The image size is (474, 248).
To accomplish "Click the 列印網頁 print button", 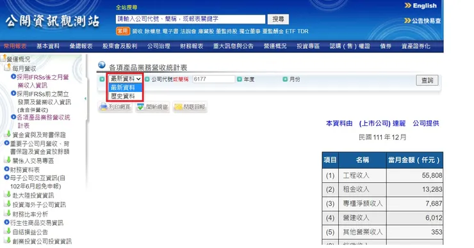I will (115, 107).
